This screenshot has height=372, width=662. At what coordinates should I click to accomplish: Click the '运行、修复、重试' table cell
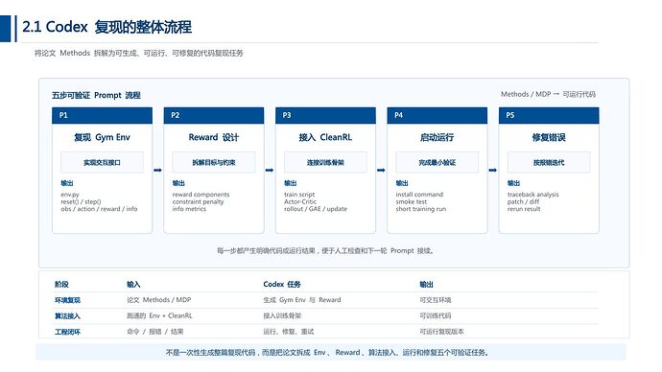pyautogui.click(x=289, y=332)
